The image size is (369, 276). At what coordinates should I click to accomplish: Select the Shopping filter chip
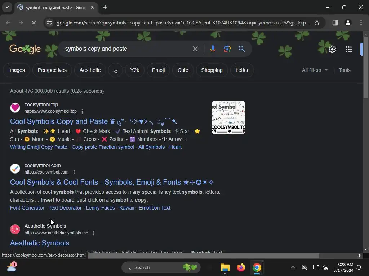point(212,70)
